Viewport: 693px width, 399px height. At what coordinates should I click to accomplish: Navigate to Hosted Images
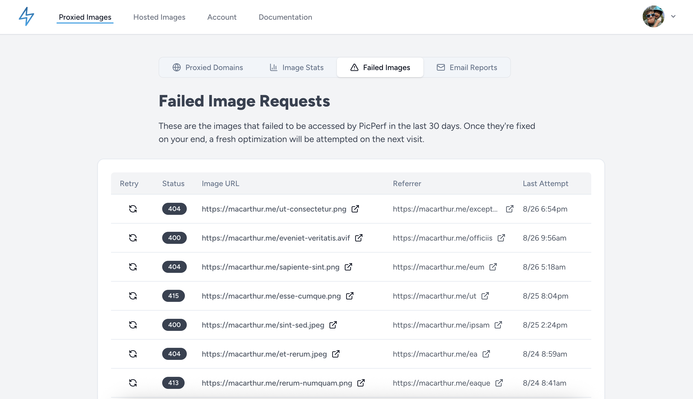pos(159,17)
